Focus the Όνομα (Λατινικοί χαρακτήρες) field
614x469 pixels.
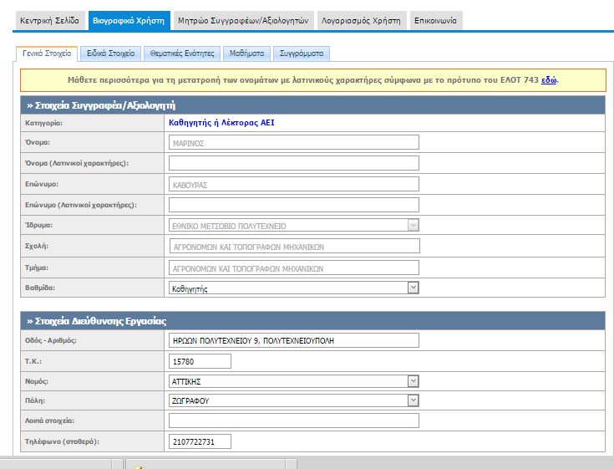pos(294,163)
